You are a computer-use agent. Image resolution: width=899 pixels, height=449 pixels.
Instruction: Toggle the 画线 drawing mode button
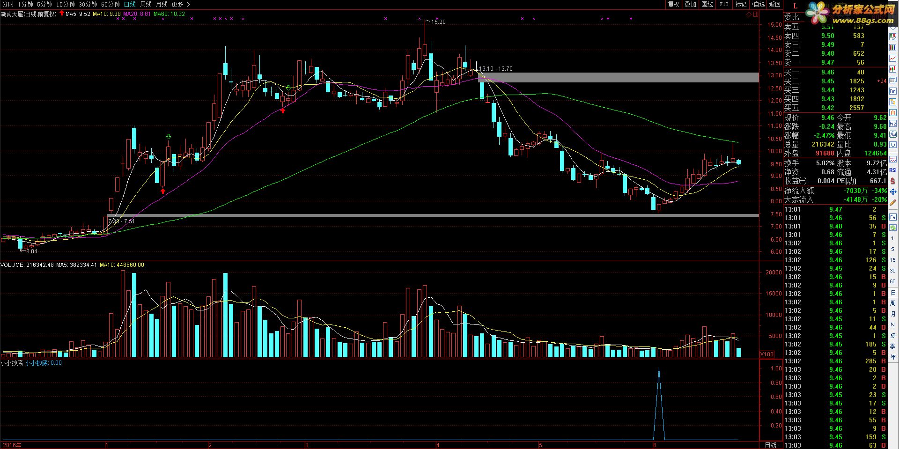point(707,4)
